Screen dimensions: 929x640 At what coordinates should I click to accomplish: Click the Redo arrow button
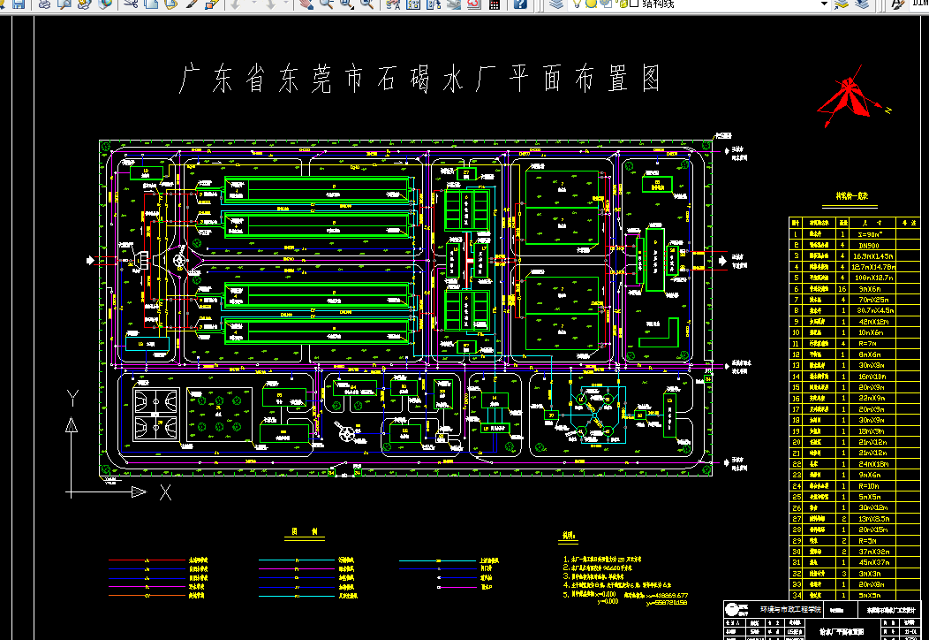(271, 4)
